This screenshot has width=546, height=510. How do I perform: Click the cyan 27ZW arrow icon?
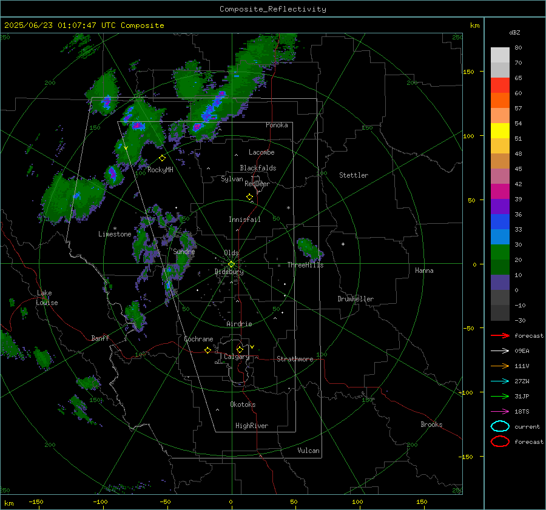[500, 381]
